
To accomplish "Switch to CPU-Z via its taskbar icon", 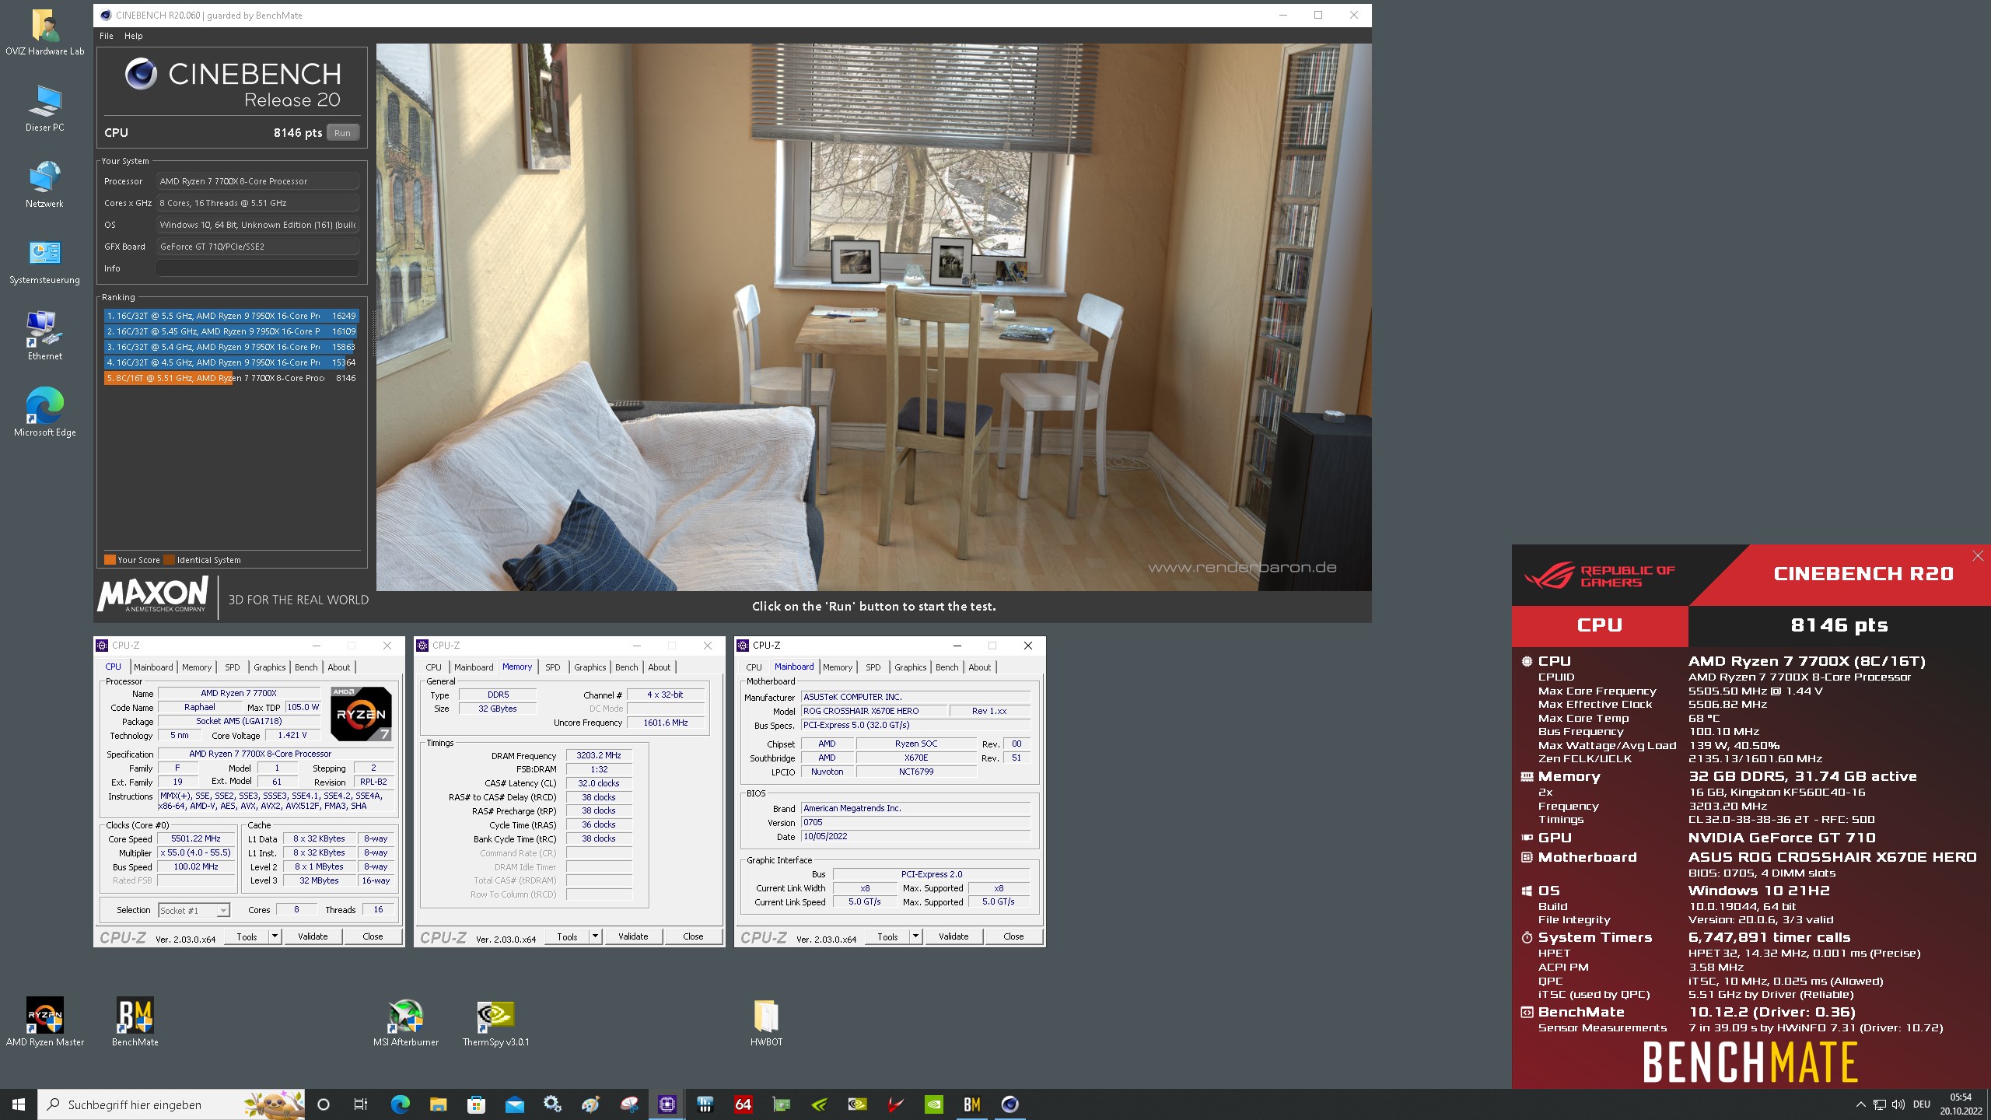I will [667, 1104].
